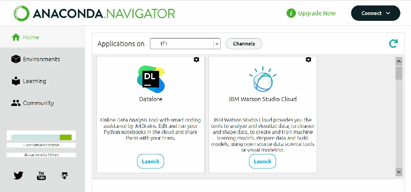Open the Environments tab
The image size is (411, 192).
click(x=42, y=59)
